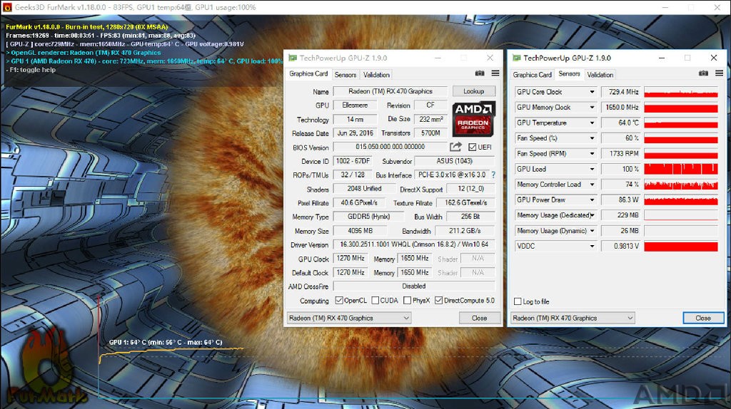
Task: Click the camera screenshot icon in Sensors window
Action: tap(703, 73)
